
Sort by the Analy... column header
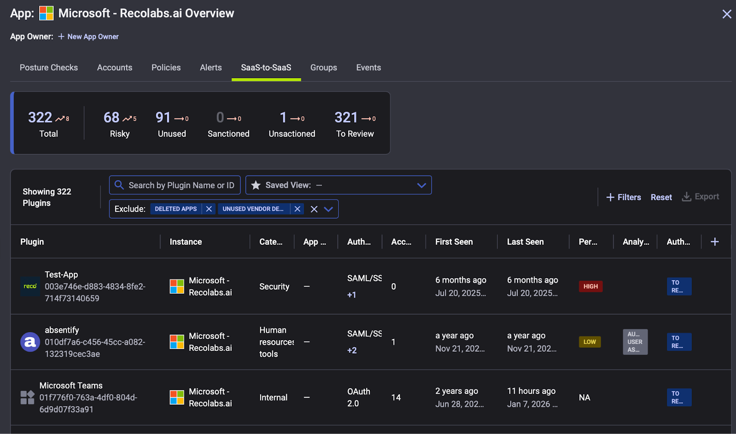[636, 242]
